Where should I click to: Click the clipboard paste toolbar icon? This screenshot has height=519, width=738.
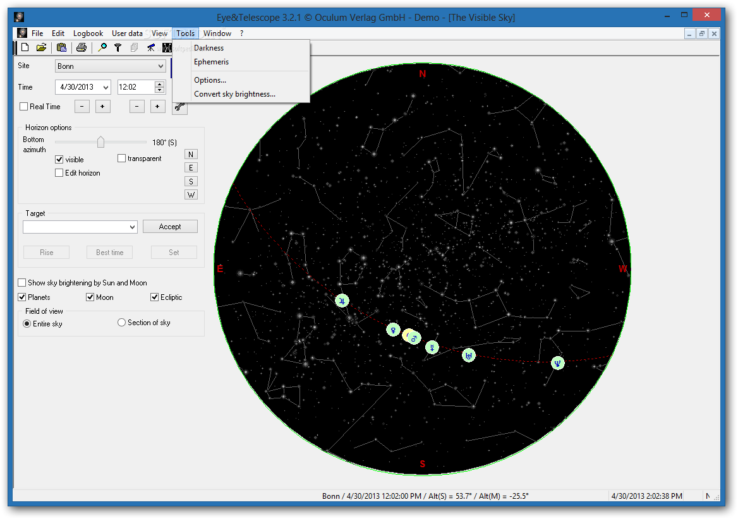pos(61,47)
